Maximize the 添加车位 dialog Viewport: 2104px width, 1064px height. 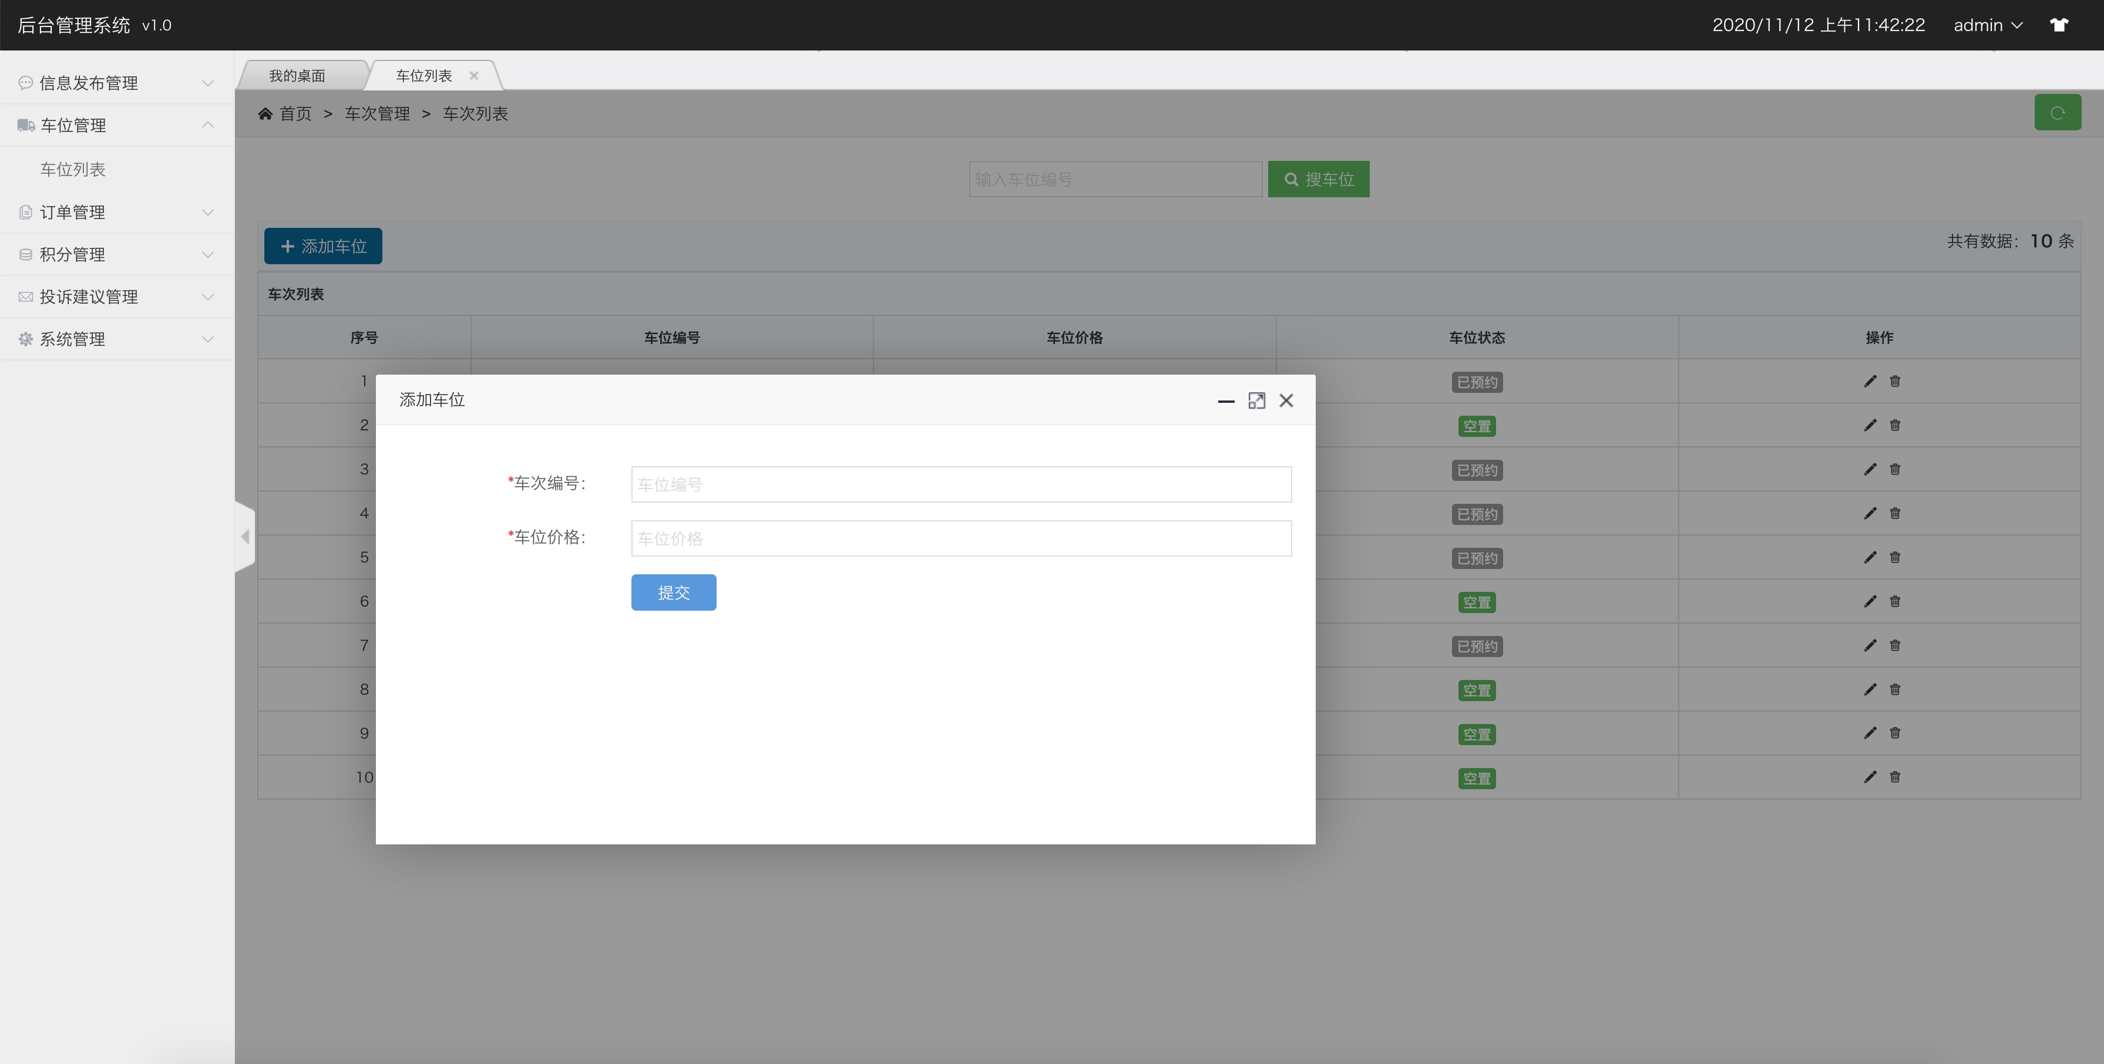[1256, 400]
